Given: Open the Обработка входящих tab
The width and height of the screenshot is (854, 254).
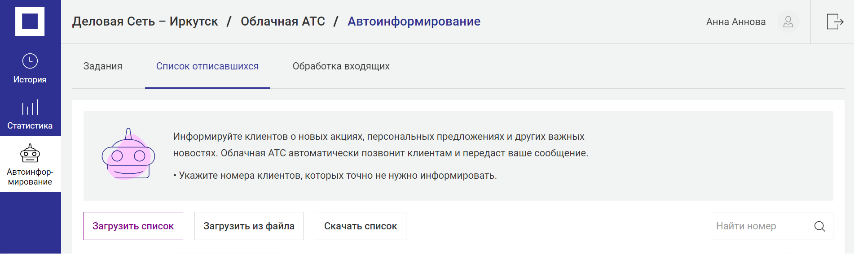Looking at the screenshot, I should click(x=341, y=66).
